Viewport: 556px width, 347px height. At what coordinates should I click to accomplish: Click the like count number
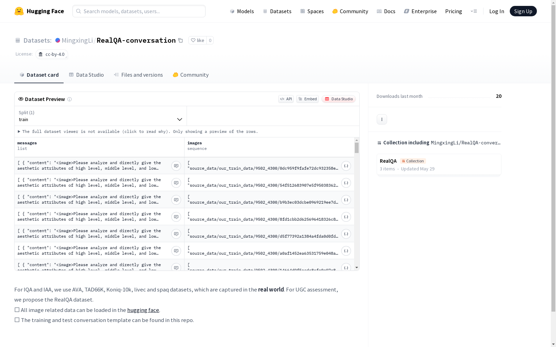point(210,40)
